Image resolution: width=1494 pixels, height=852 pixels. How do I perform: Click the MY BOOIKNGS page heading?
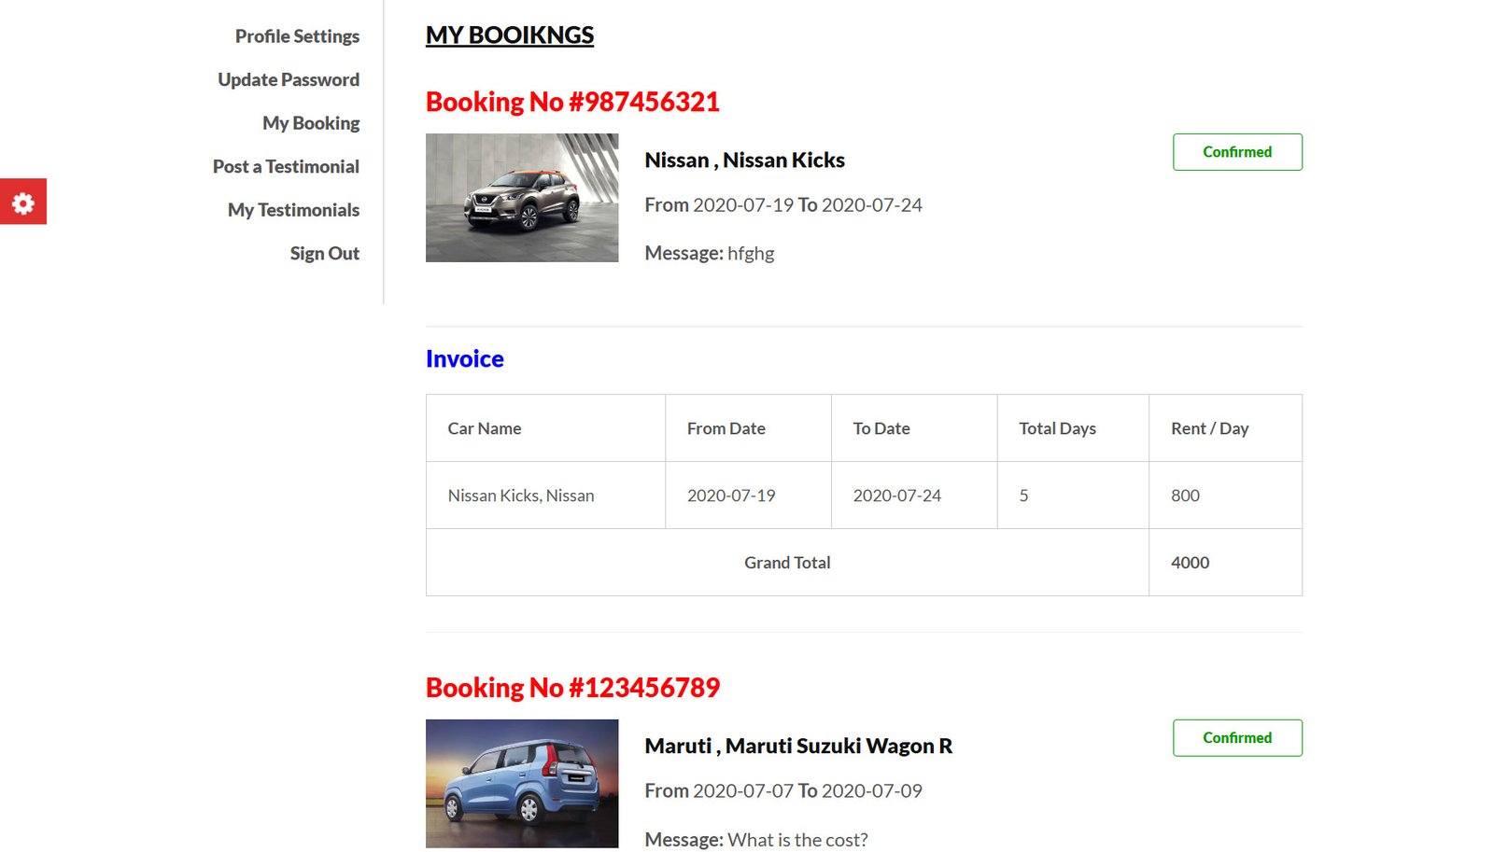point(510,35)
